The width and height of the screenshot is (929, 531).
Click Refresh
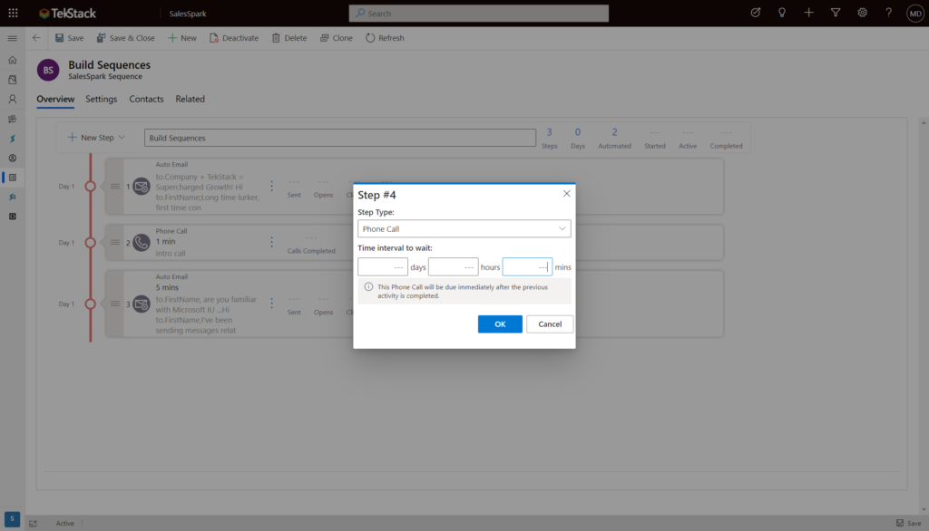click(385, 38)
